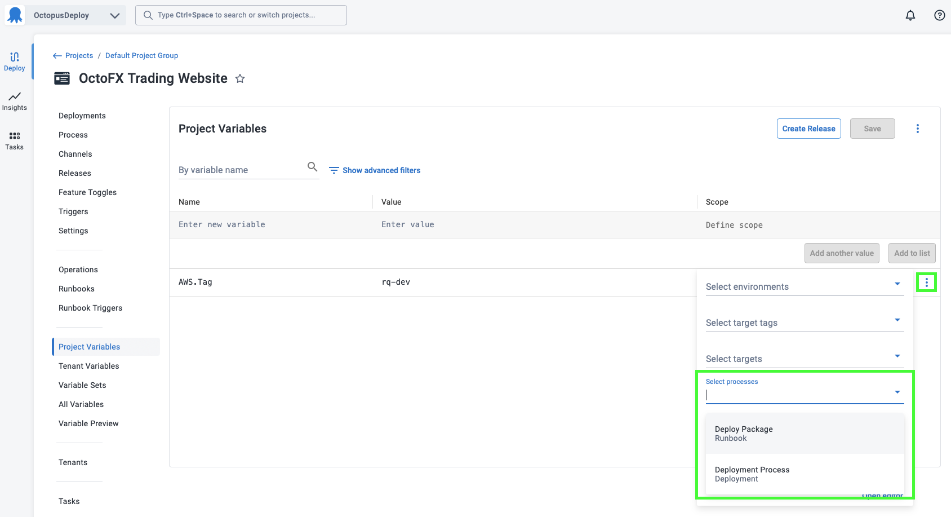
Task: Select Project Variables menu item
Action: point(106,347)
